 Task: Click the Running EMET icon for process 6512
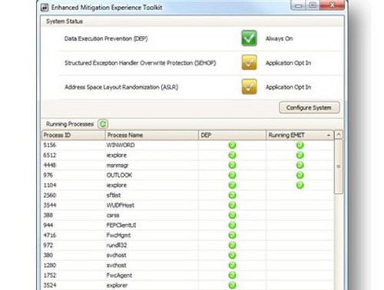[x=300, y=155]
